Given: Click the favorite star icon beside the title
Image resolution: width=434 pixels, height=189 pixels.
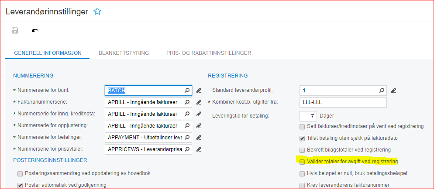Looking at the screenshot, I should point(97,12).
